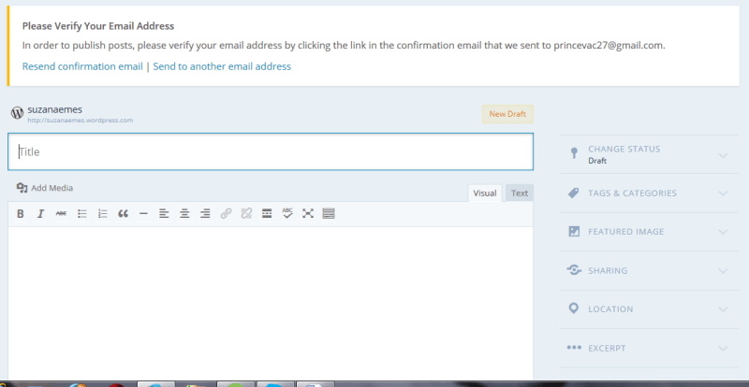Switch to the Visual editor tab
The width and height of the screenshot is (749, 387).
(485, 193)
